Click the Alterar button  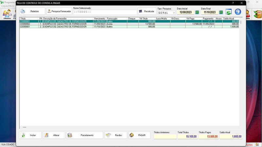(x=54, y=135)
